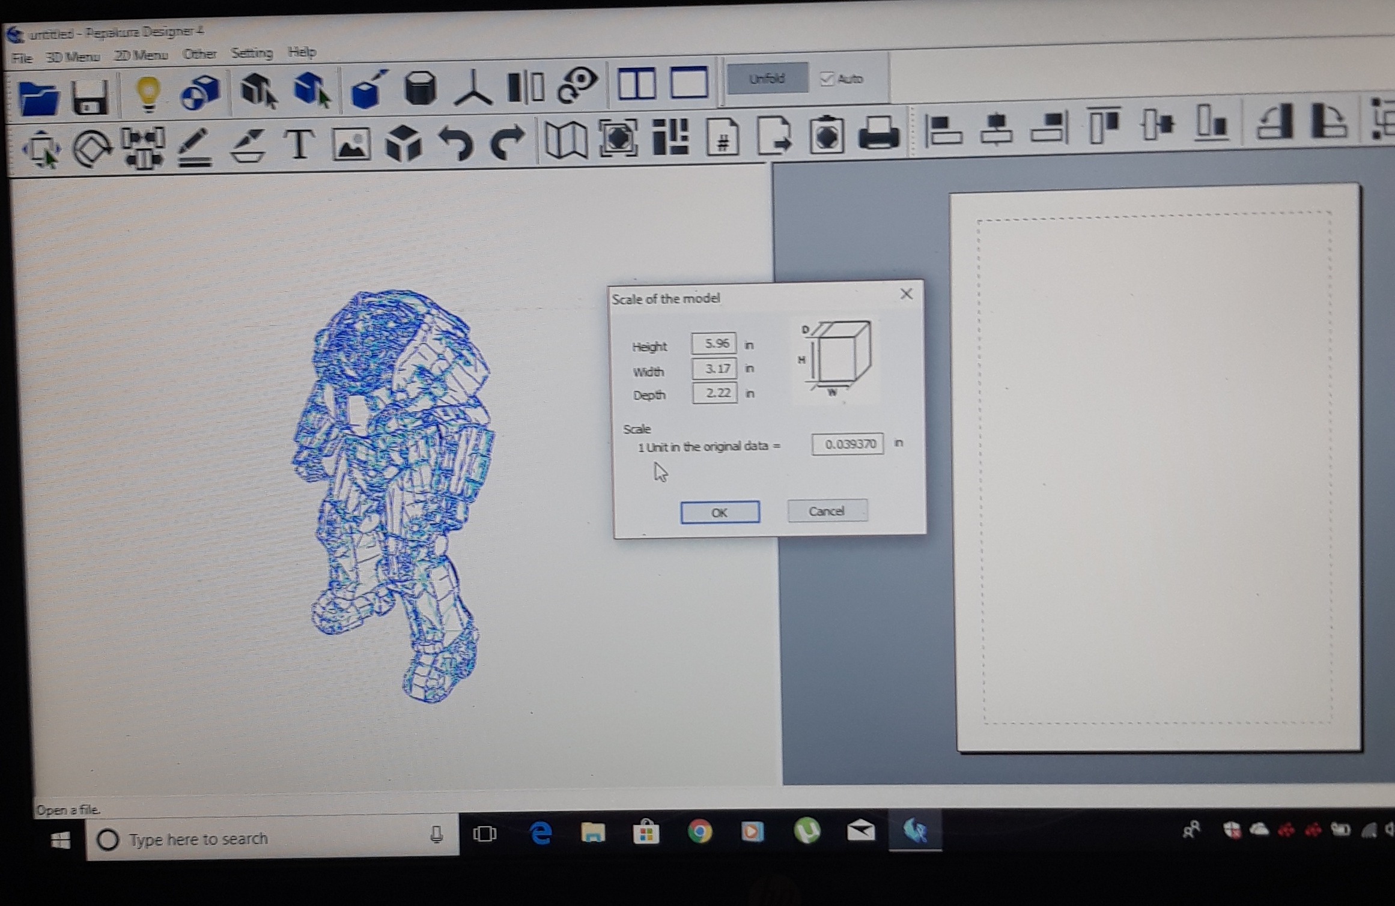
Task: Click the rotate view swirl icon
Action: click(577, 85)
